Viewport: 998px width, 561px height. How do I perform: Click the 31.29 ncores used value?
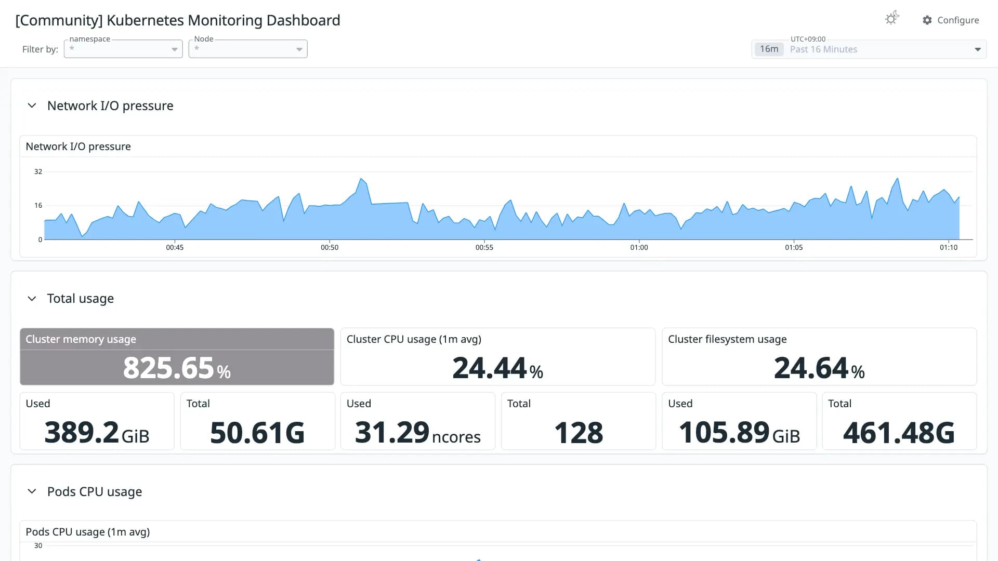point(418,433)
